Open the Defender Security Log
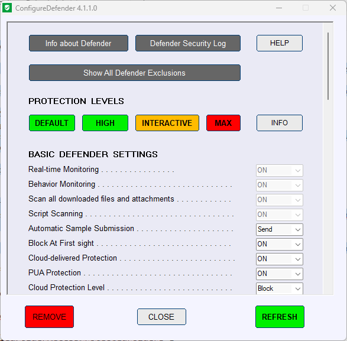347x341 pixels. click(188, 43)
